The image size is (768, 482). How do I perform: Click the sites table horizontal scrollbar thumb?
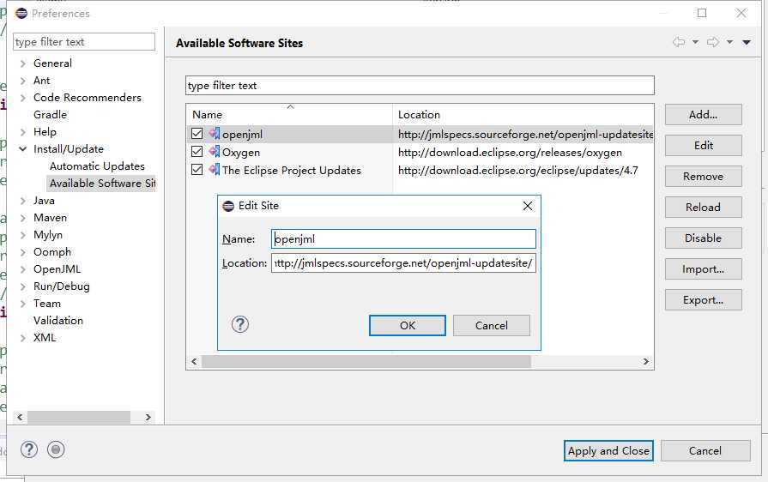pos(366,362)
